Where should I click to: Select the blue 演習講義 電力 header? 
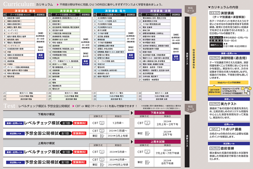coord(115,11)
